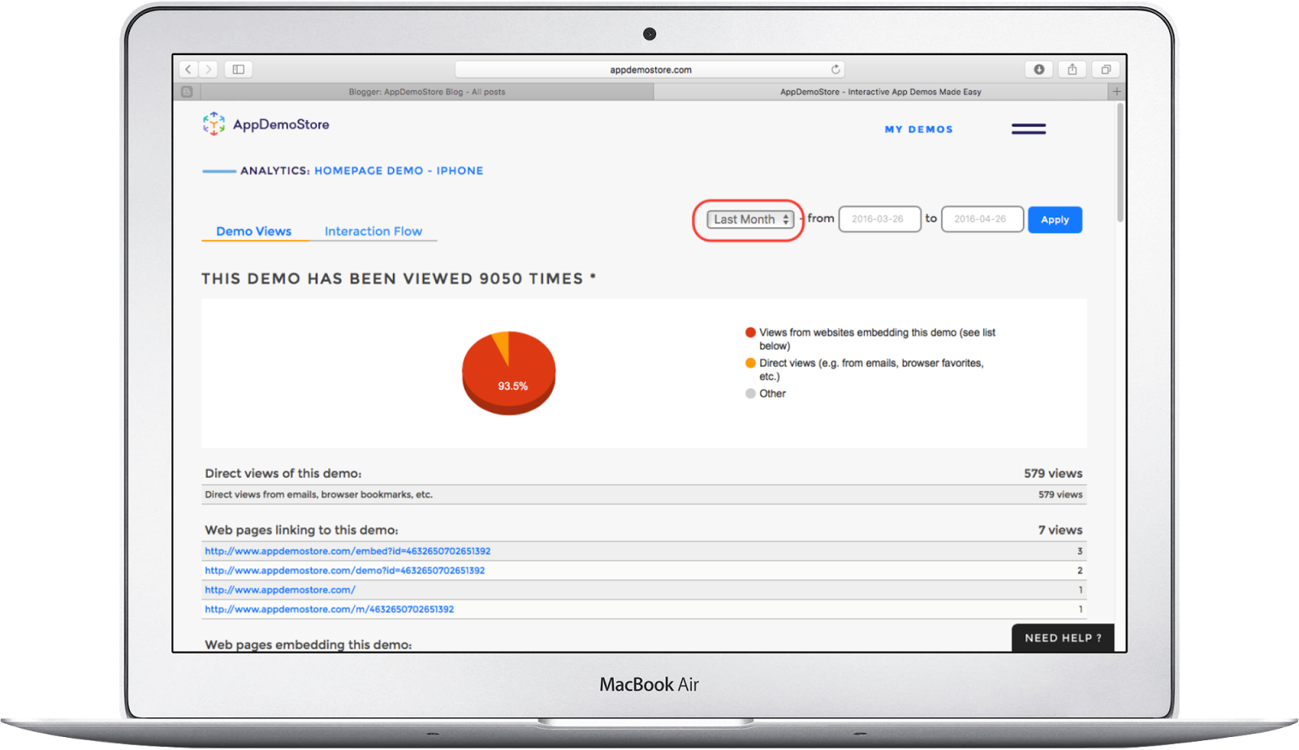
Task: Reload the page with the refresh icon
Action: [x=835, y=70]
